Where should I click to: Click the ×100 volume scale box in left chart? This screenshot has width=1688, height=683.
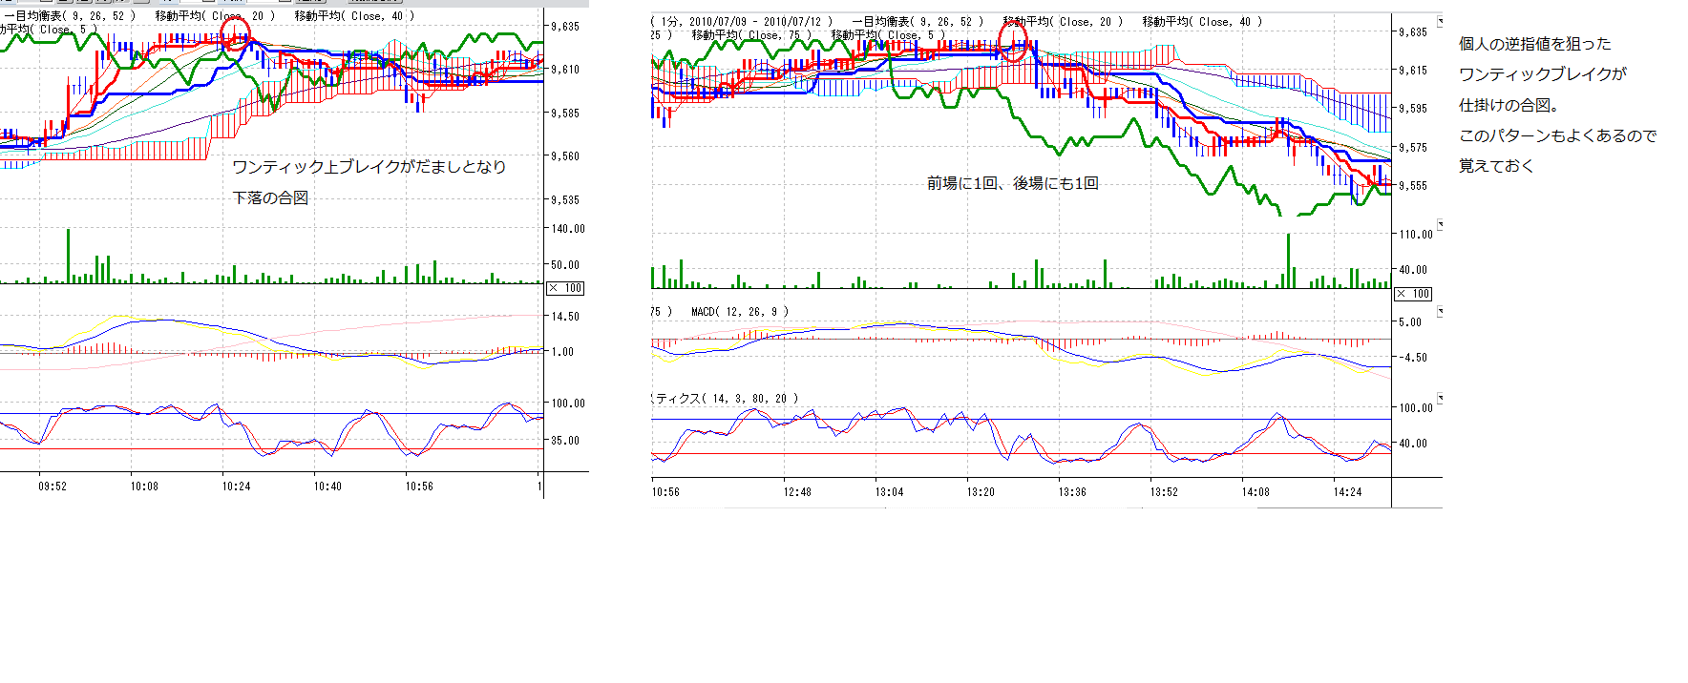pos(565,288)
